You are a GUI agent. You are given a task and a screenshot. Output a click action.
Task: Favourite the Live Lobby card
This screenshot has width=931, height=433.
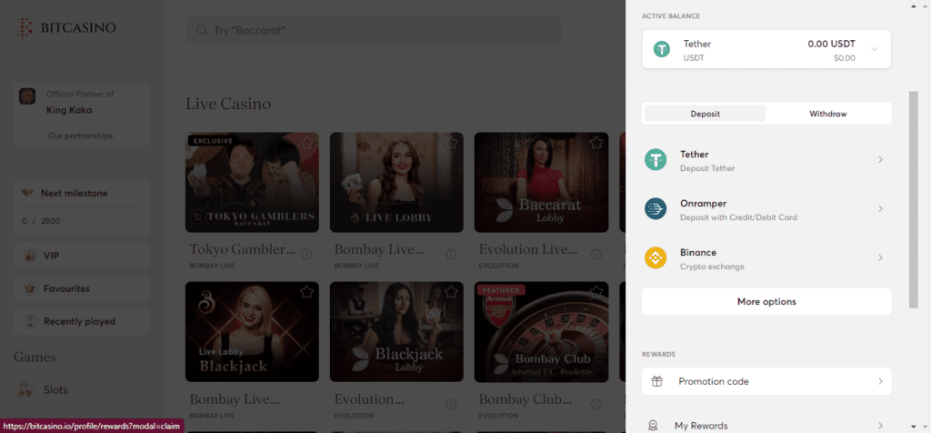(x=451, y=143)
